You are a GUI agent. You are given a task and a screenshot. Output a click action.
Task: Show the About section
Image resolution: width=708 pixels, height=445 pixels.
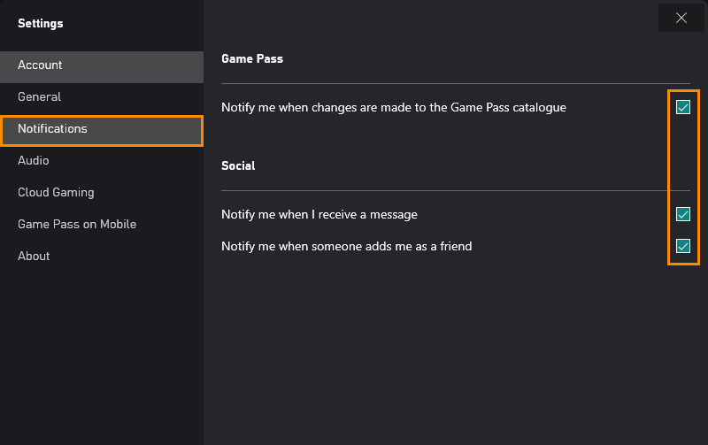[102, 256]
